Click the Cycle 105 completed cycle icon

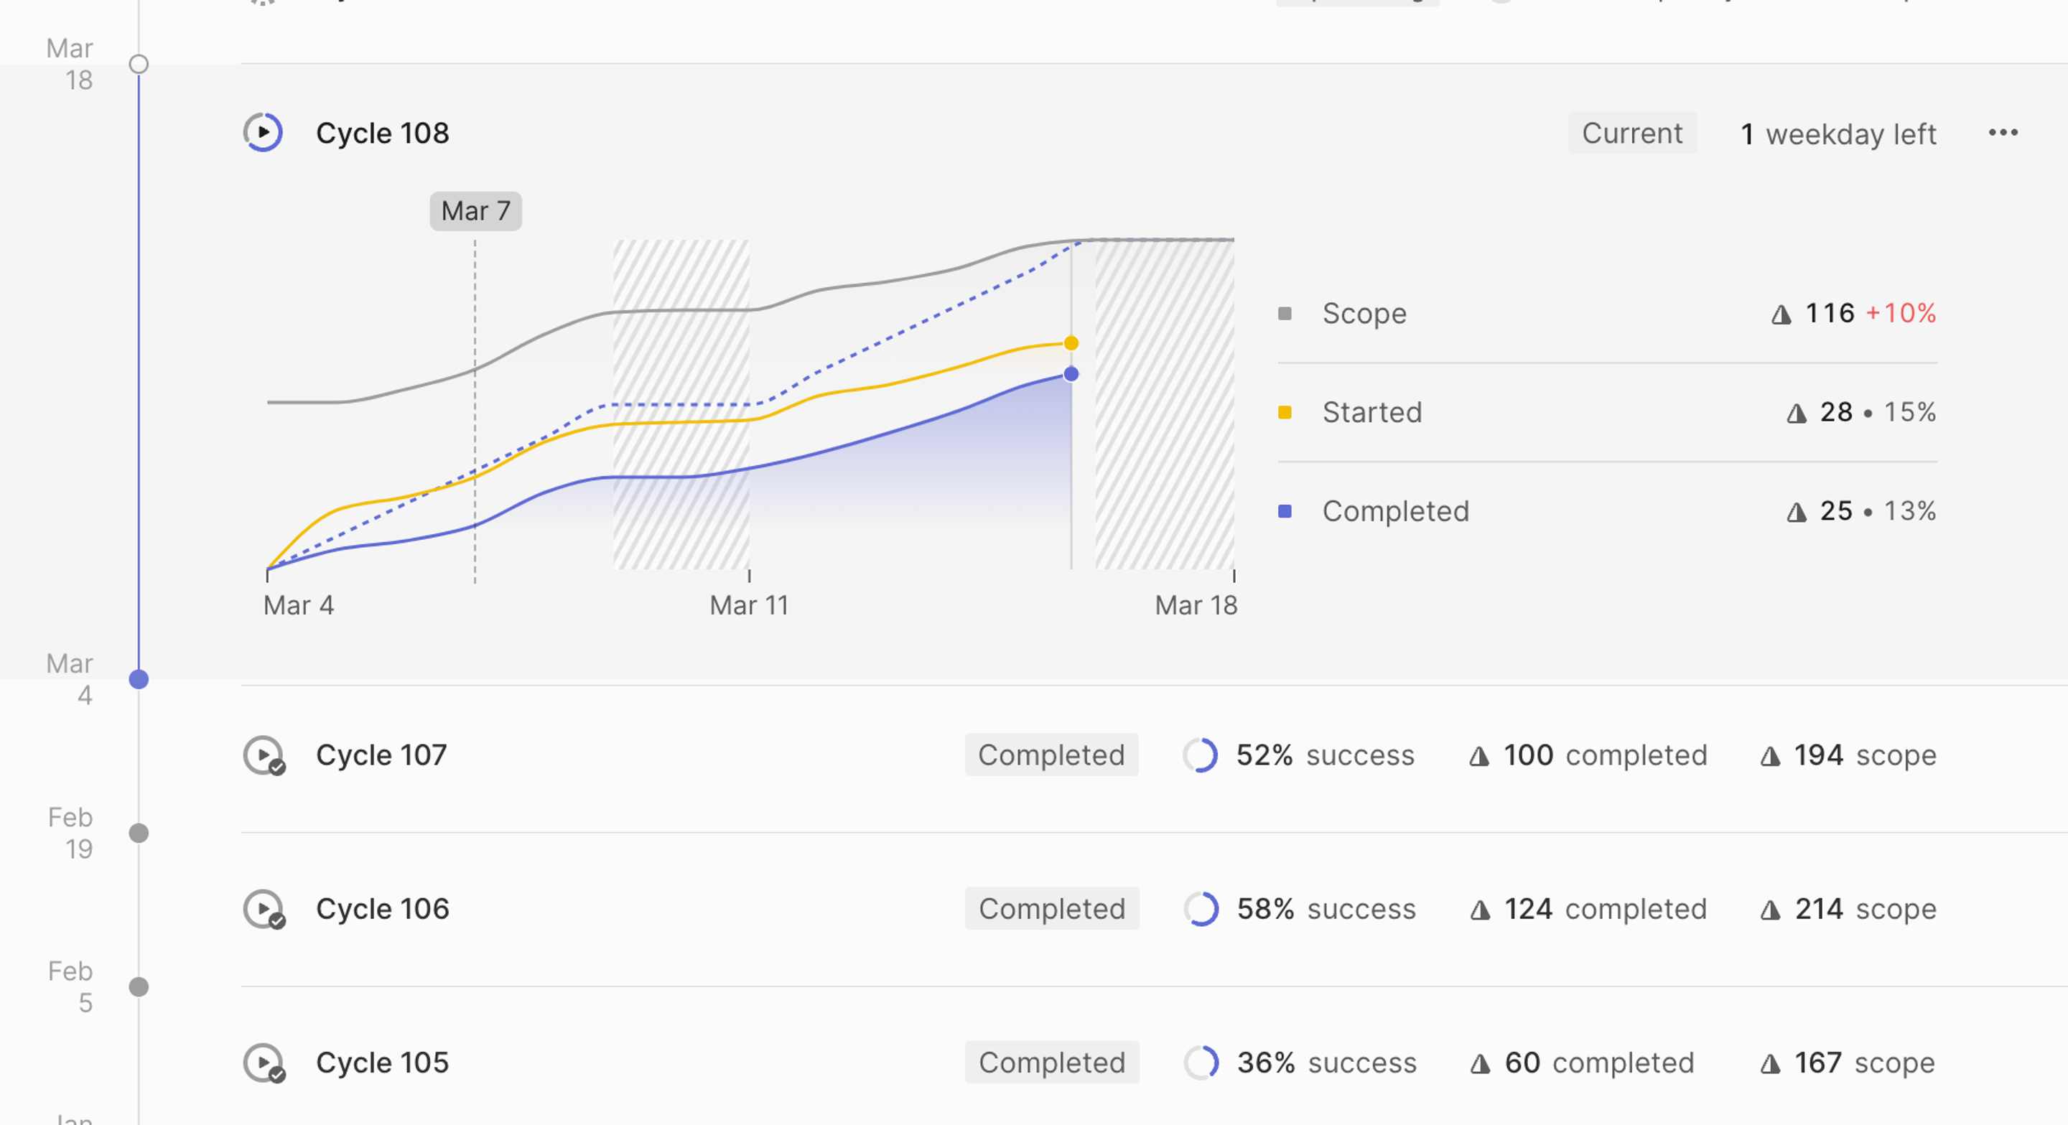pyautogui.click(x=264, y=1063)
